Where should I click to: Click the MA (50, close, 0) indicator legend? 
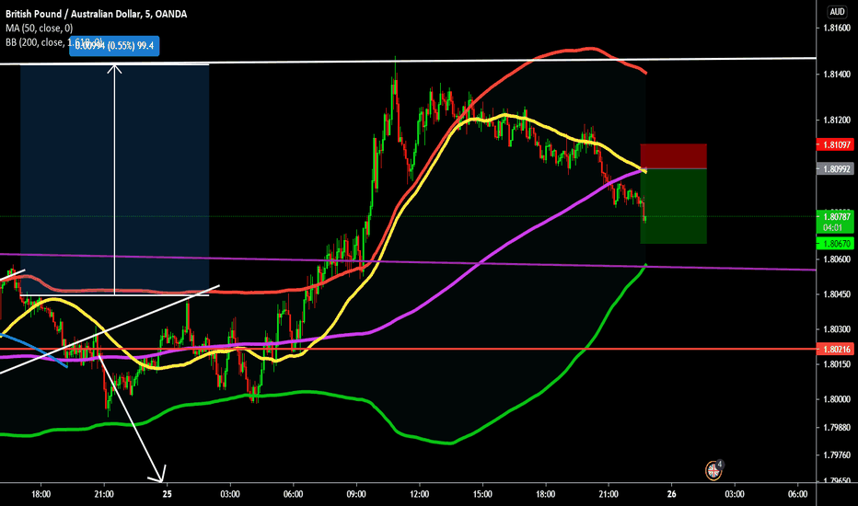[x=39, y=28]
